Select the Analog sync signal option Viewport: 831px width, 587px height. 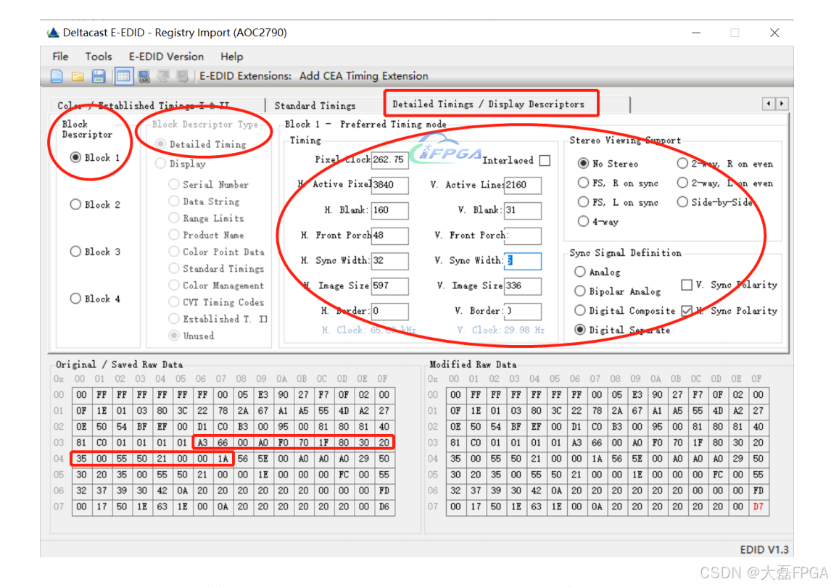580,272
